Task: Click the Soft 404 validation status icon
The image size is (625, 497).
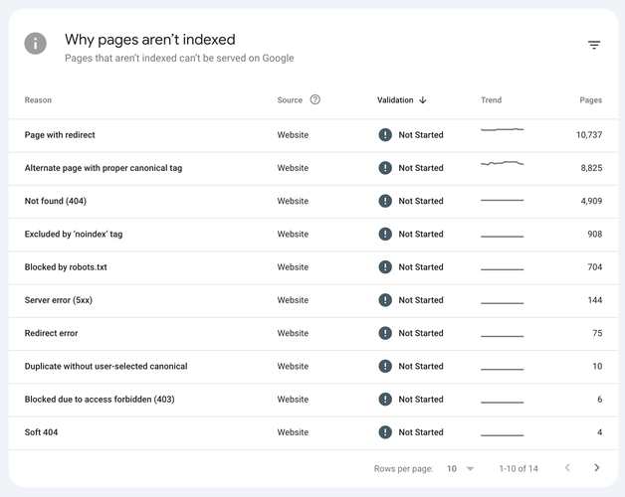Action: (x=385, y=432)
